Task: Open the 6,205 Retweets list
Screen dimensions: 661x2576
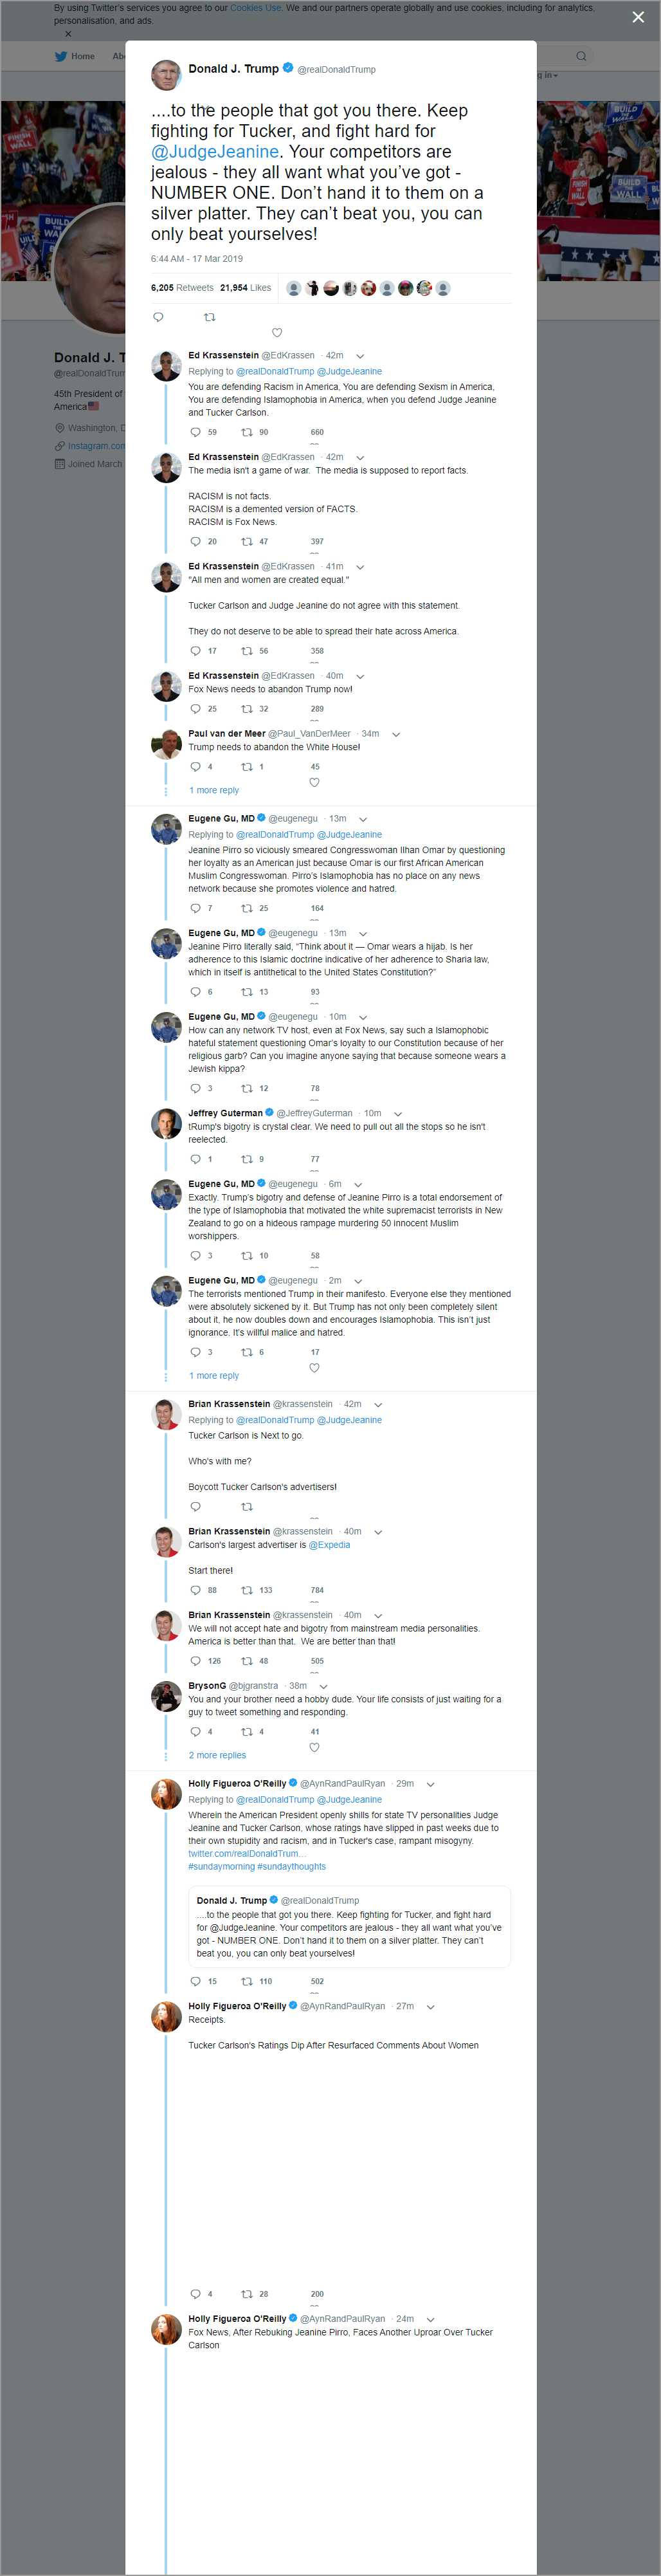Action: pos(182,288)
